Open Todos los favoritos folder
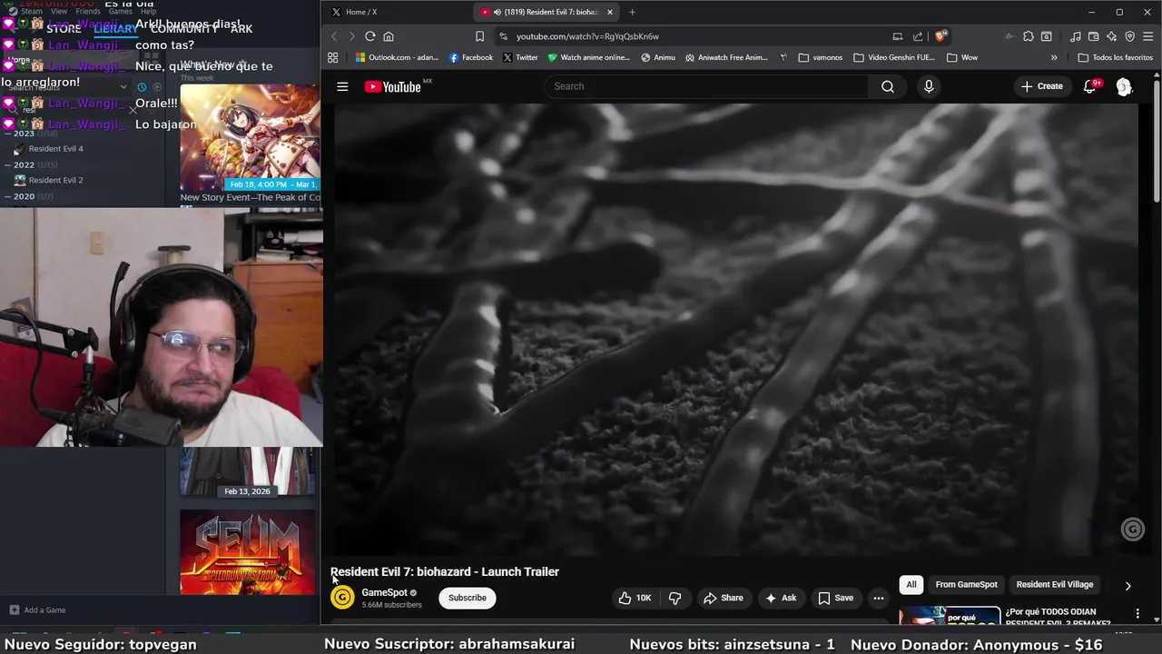 coord(1115,57)
